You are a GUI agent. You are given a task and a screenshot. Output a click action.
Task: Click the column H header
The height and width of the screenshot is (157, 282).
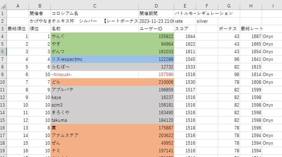coord(251,5)
